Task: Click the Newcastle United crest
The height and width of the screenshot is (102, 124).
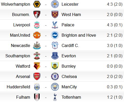Action: coord(37,45)
